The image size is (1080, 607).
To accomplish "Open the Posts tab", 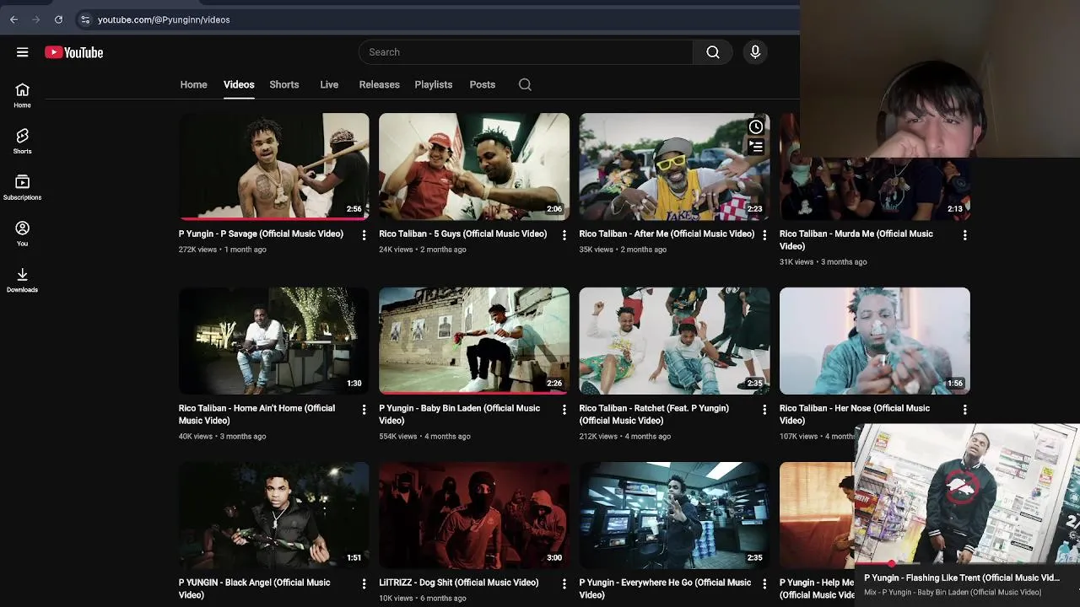I will (x=483, y=84).
